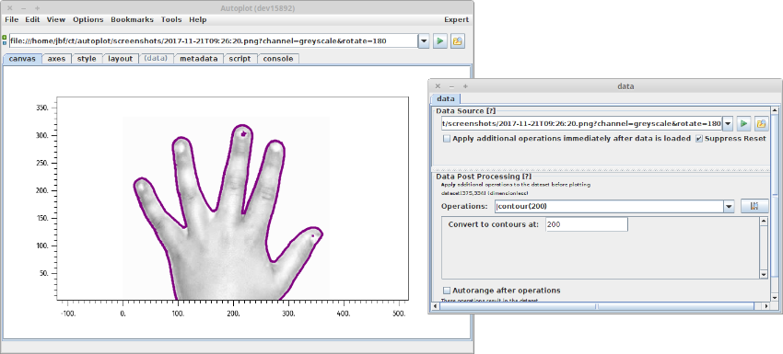Switch to the canvas tab

click(22, 59)
